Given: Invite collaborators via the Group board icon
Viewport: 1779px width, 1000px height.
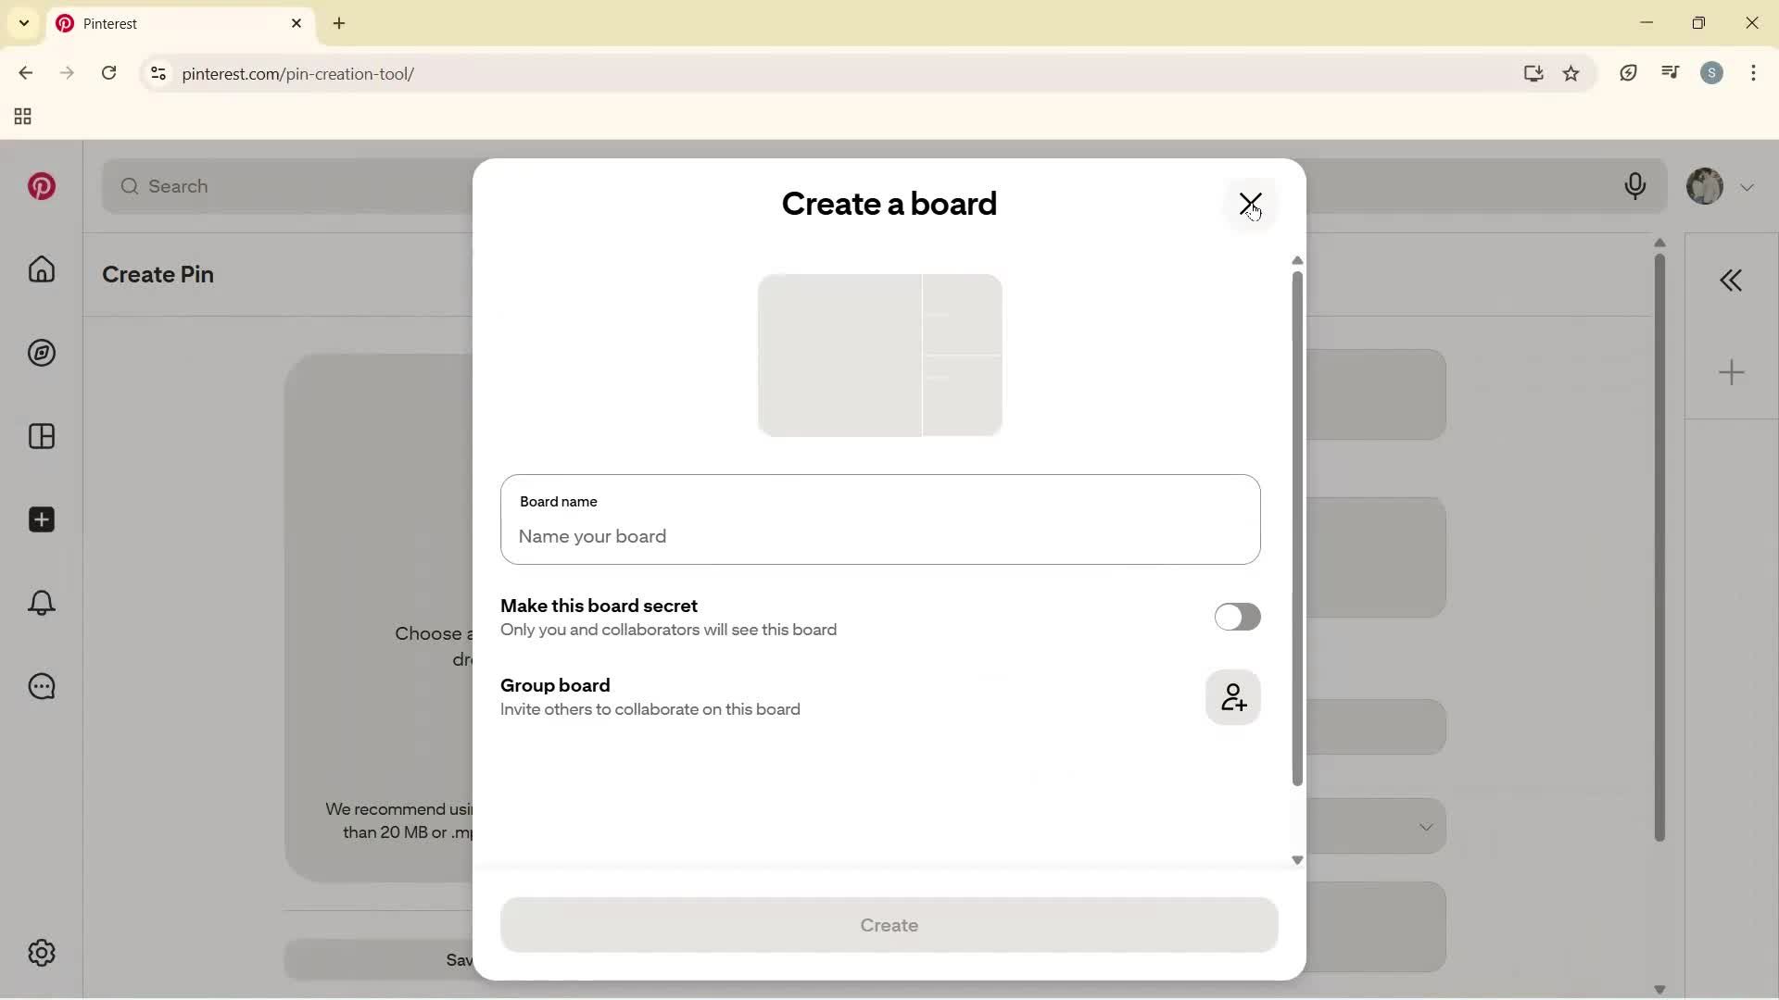Looking at the screenshot, I should coord(1233,697).
